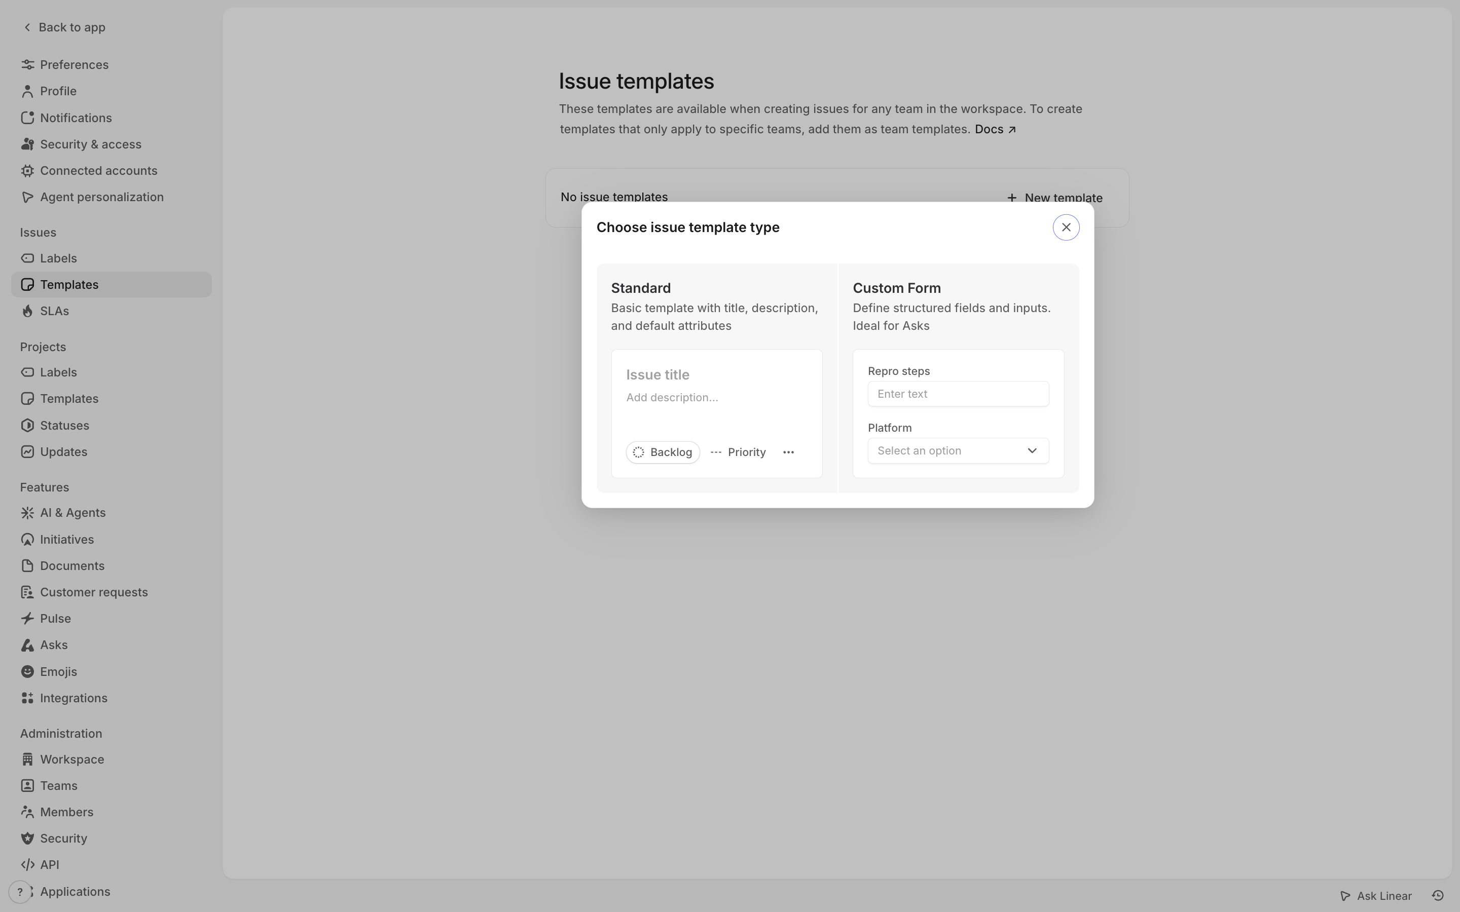The height and width of the screenshot is (912, 1460).
Task: Open AI & Agents settings
Action: [111, 513]
